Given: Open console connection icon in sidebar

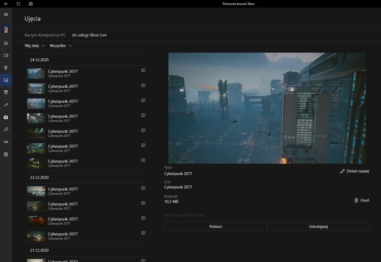Looking at the screenshot, I should [x=6, y=142].
